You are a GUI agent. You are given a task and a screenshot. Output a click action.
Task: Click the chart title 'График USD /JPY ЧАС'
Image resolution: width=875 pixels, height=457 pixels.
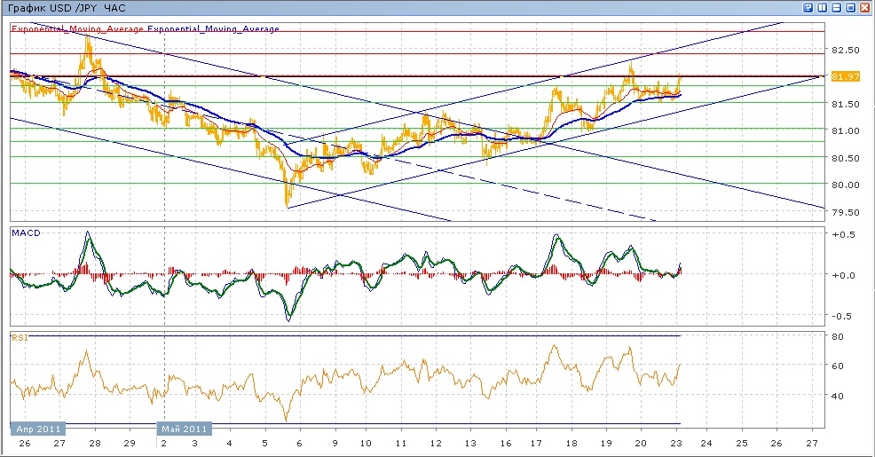[67, 8]
